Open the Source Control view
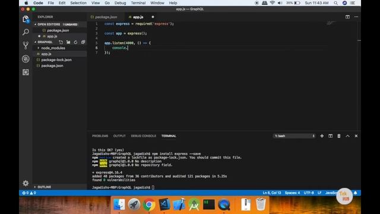 [x=26, y=45]
